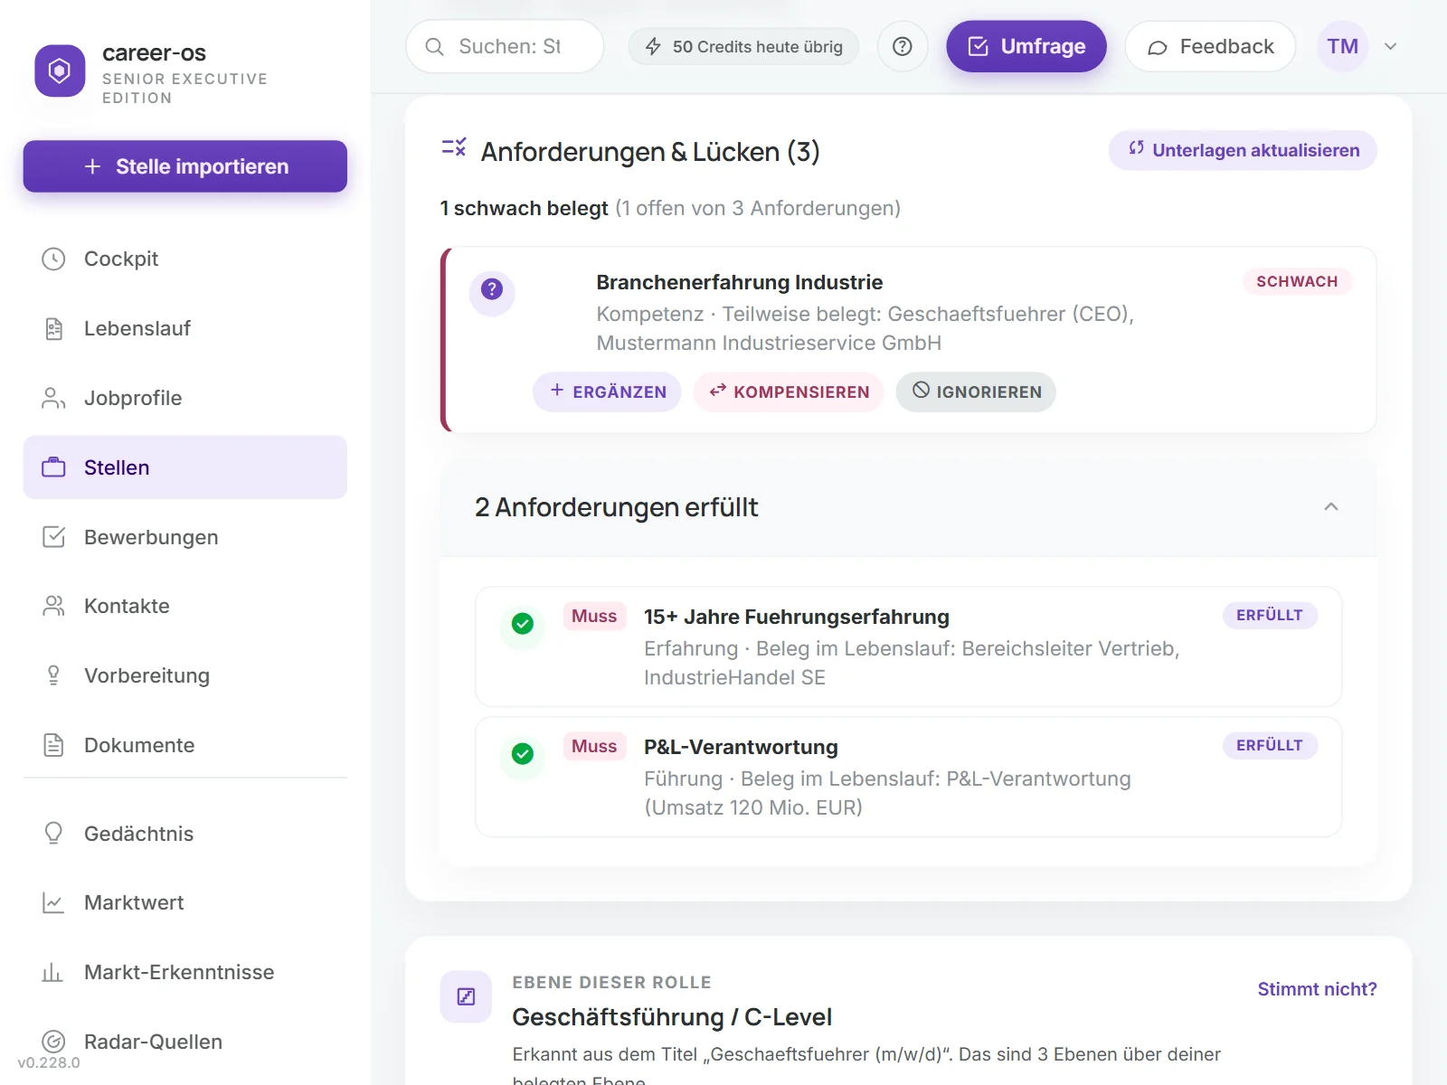Open Lebenslauf menu item
1447x1085 pixels.
pyautogui.click(x=185, y=328)
